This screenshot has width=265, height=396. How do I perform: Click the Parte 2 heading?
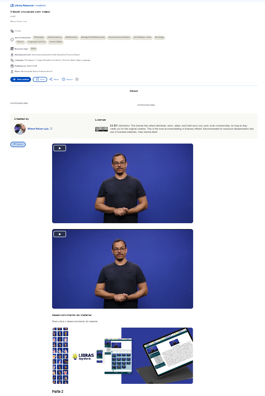click(x=57, y=391)
